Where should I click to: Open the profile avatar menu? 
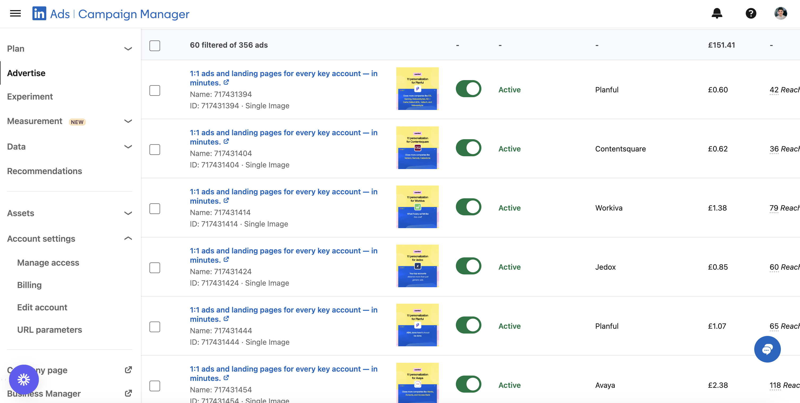(780, 13)
